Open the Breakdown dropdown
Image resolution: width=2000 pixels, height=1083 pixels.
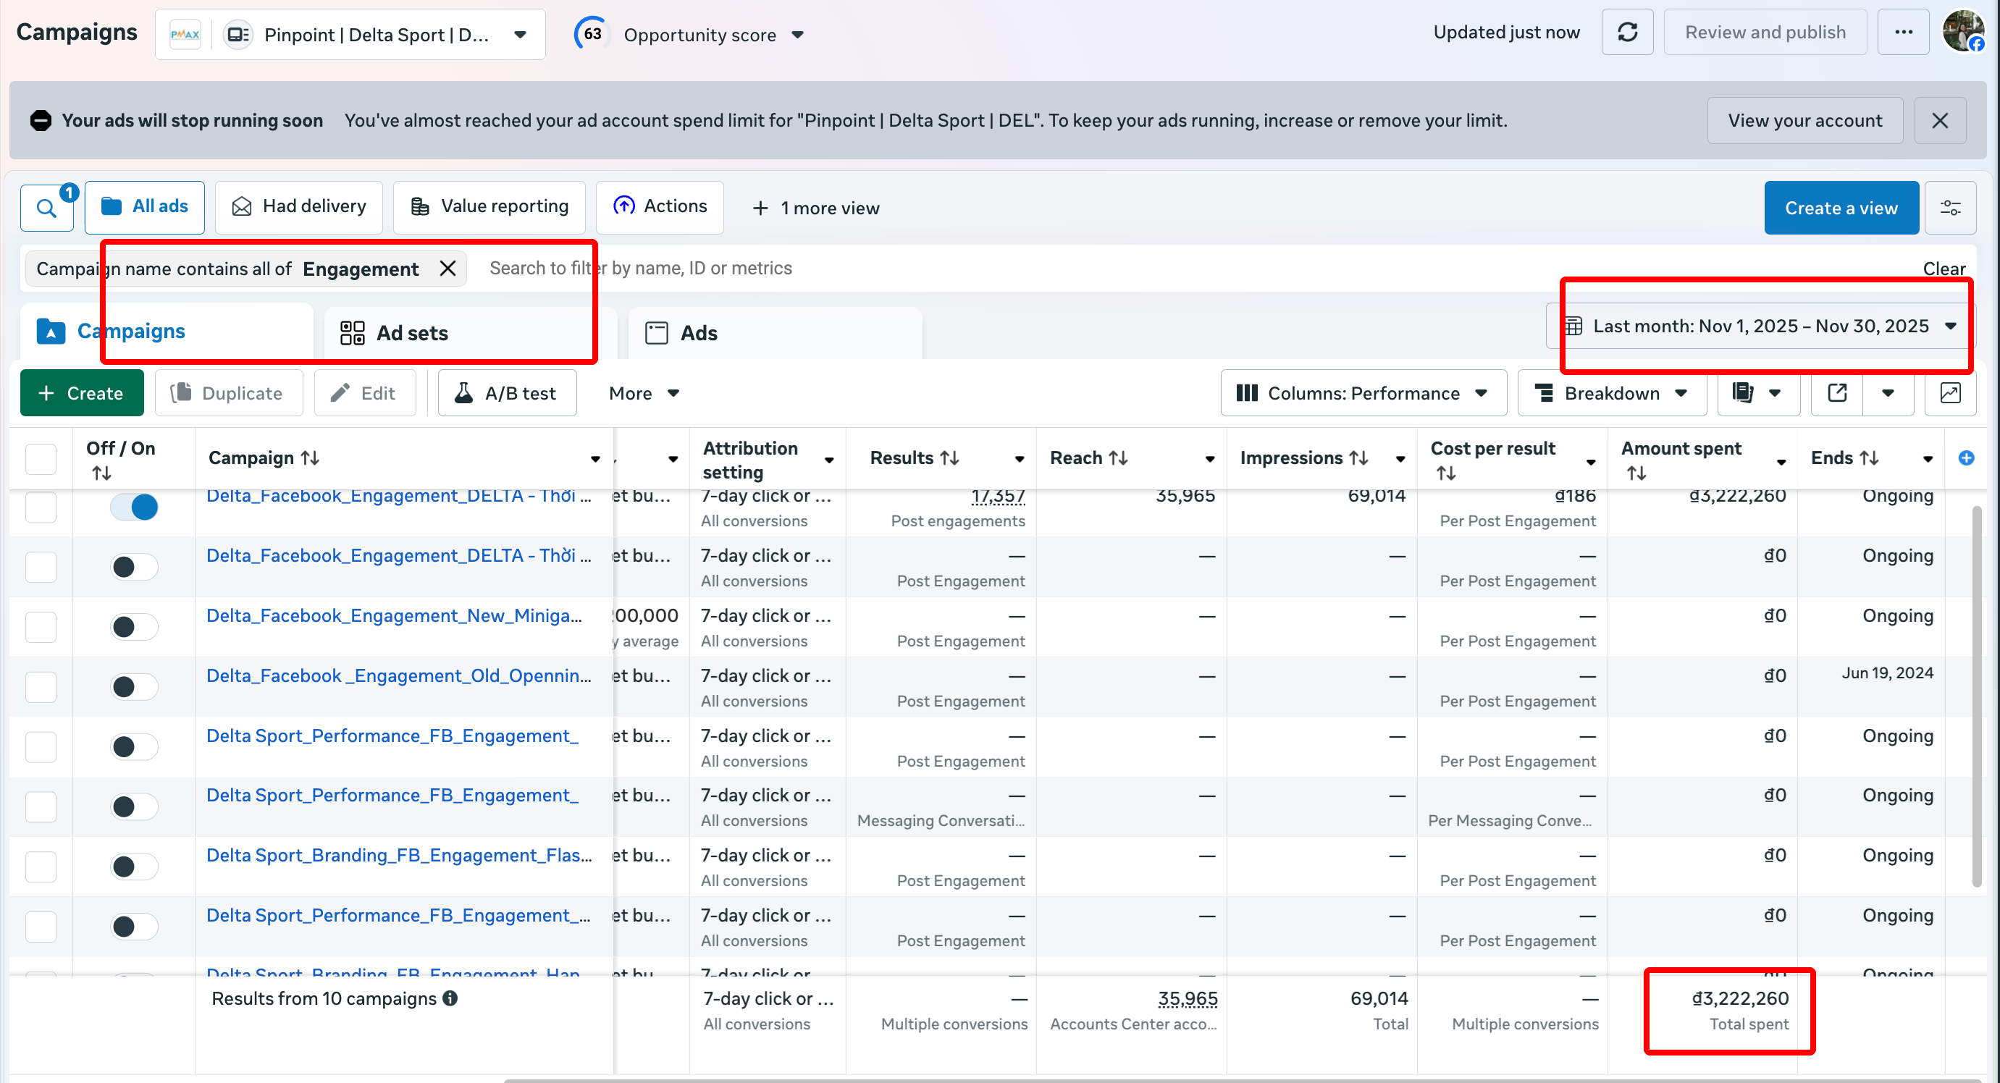[1612, 393]
